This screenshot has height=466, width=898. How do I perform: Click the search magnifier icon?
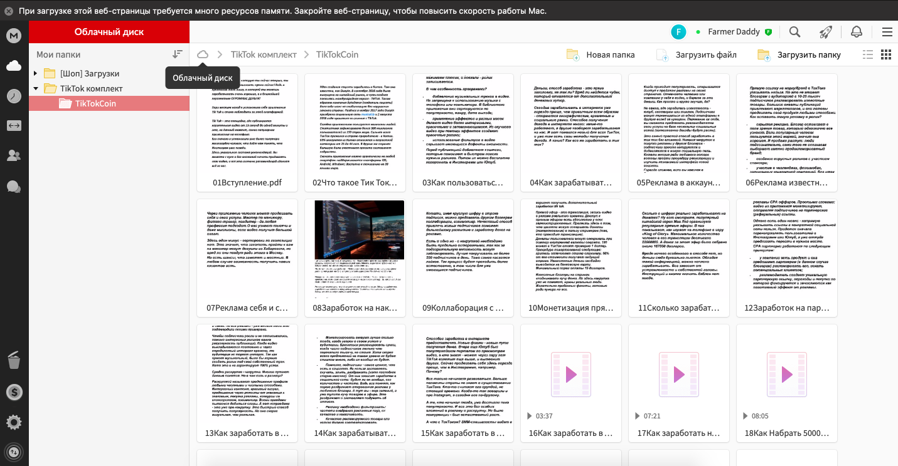tap(794, 32)
